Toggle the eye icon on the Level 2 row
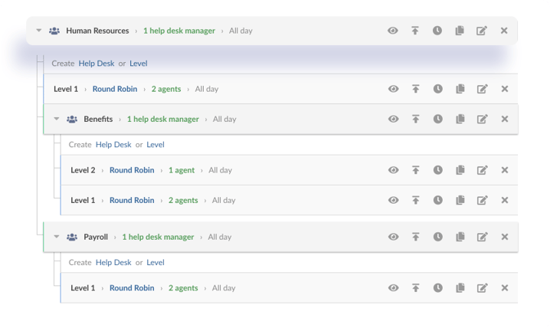The image size is (550, 328). (393, 170)
